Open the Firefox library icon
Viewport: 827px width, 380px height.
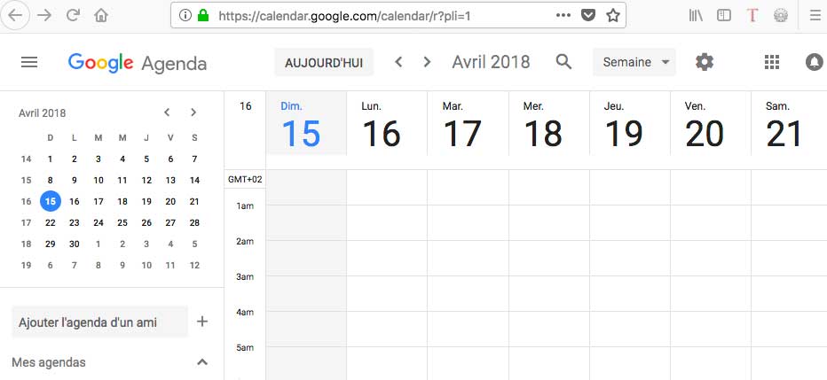pyautogui.click(x=696, y=16)
